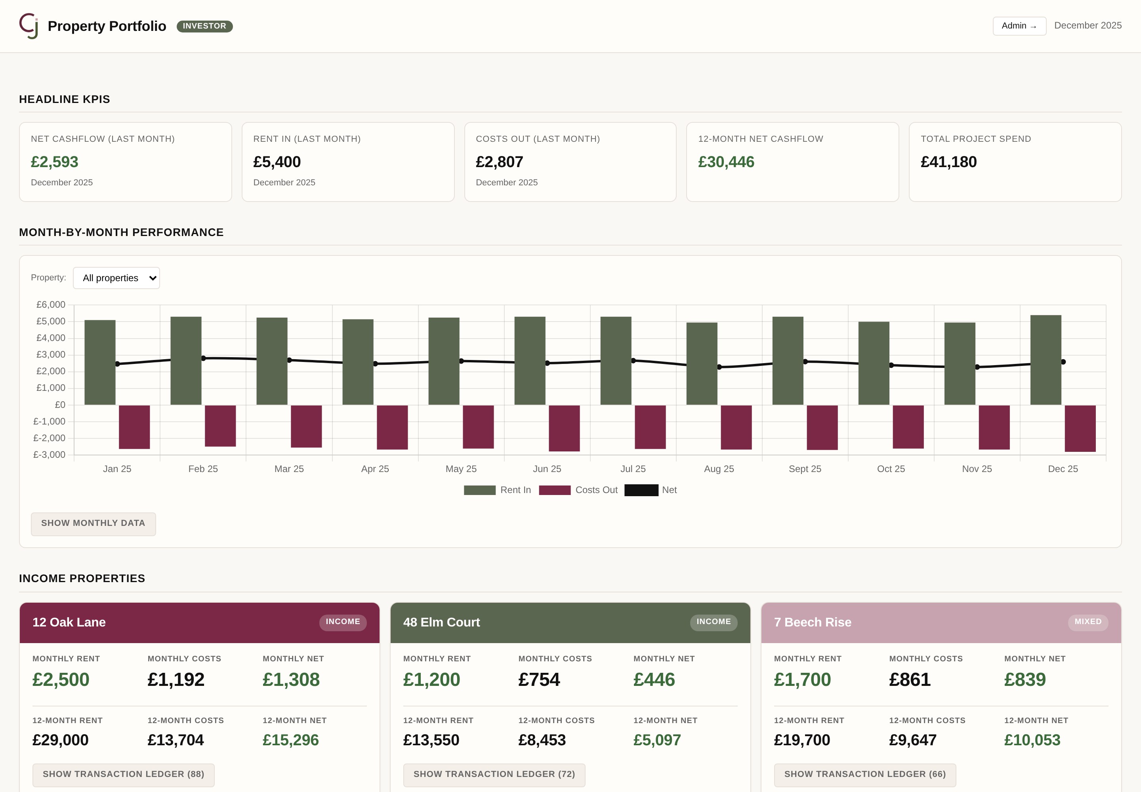
Task: Click Elm Court monthly net £446
Action: pos(654,680)
